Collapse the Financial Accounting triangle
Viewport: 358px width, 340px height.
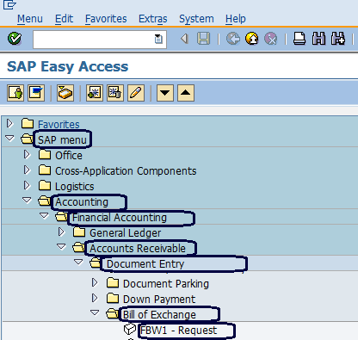44,216
